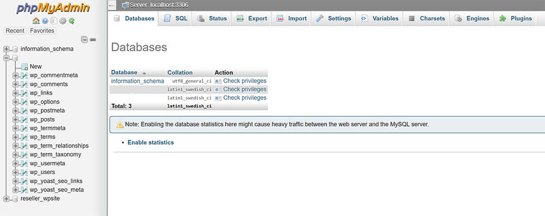Reload the navigation panel with green arrow
The image size is (545, 216).
pos(71,21)
